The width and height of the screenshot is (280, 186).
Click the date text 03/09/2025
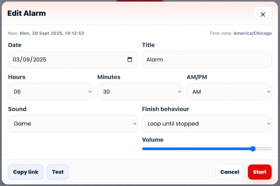click(30, 59)
